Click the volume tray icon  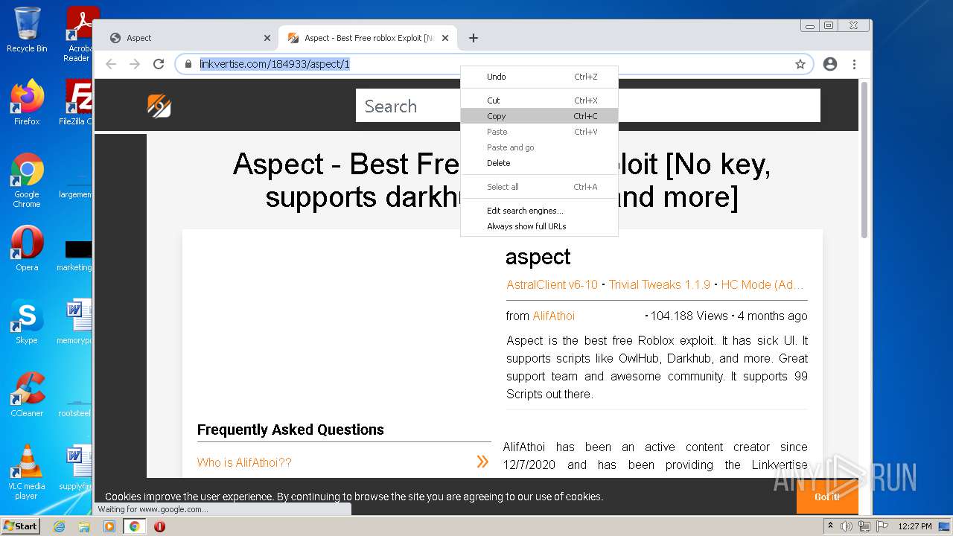click(x=847, y=526)
